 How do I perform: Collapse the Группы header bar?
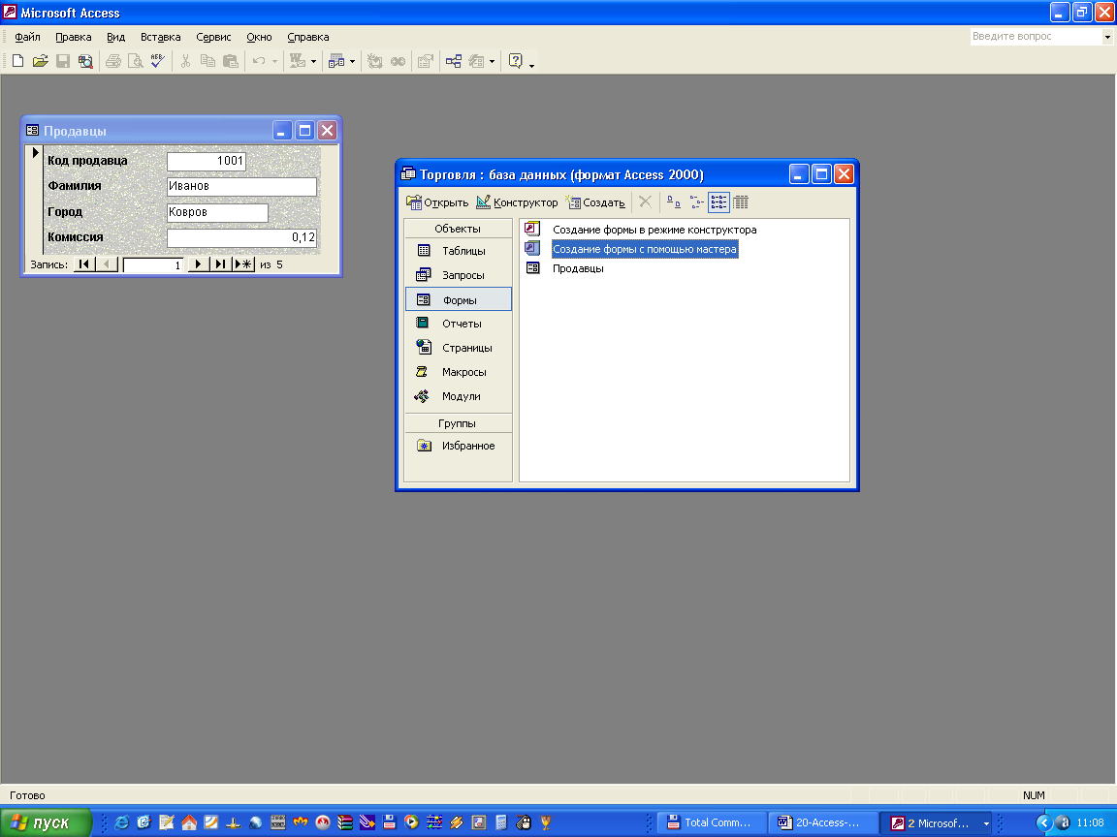click(x=458, y=423)
